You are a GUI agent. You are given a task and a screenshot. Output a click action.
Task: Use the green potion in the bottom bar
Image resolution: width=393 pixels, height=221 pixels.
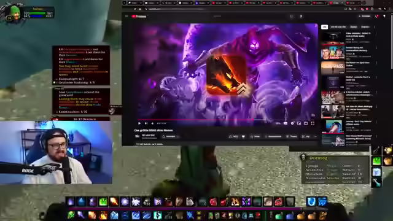(279, 215)
